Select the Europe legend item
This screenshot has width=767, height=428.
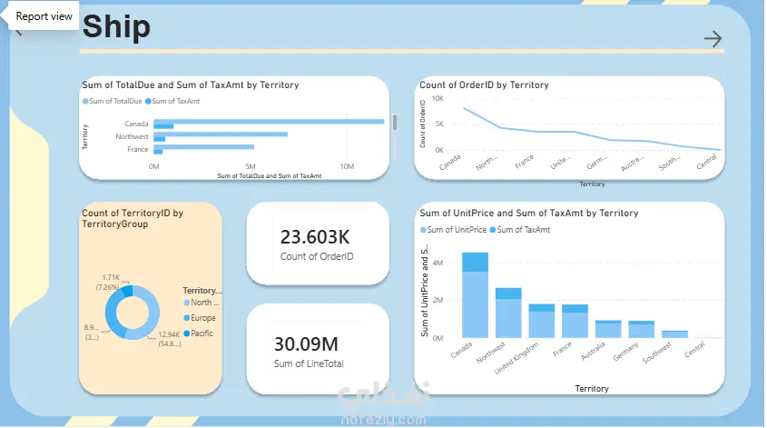[x=200, y=318]
